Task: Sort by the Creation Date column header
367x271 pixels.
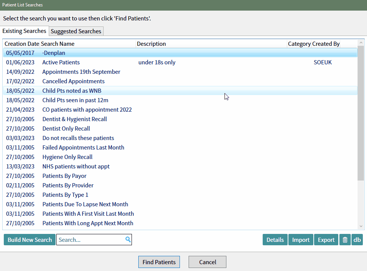Action: pos(22,44)
